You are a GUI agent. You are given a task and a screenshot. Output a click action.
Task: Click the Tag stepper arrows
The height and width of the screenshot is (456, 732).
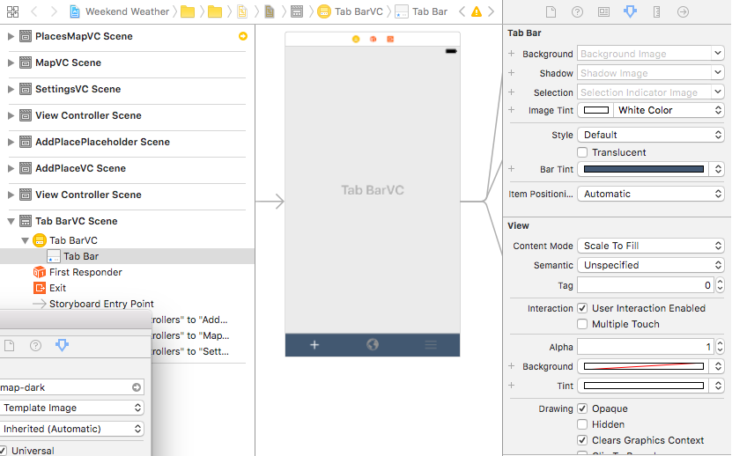click(x=720, y=285)
